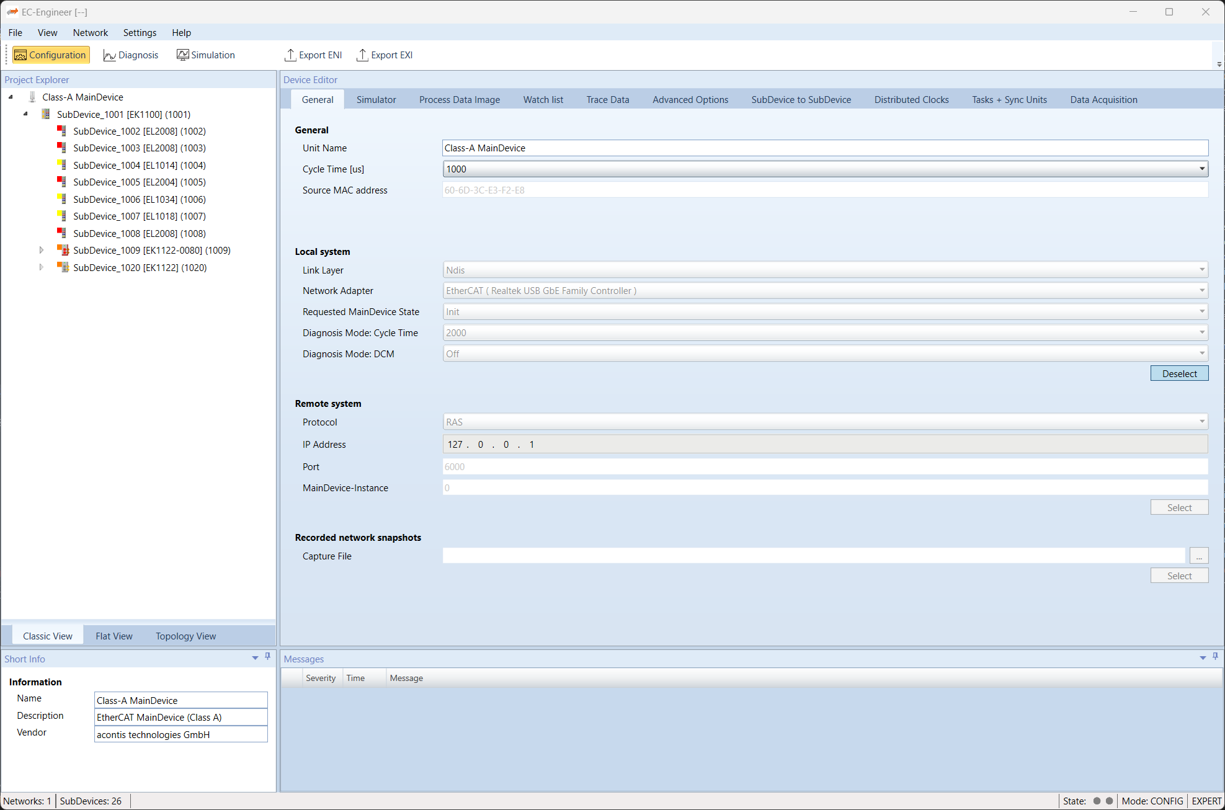Click the Class-A MainDevice tree icon

[x=32, y=97]
